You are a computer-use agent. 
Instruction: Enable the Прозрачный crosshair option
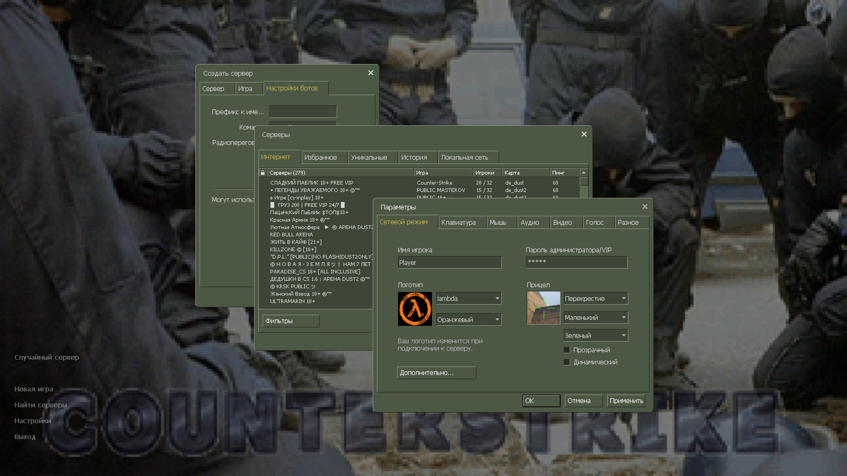(566, 350)
